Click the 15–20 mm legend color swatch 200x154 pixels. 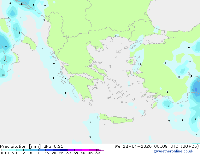49,150
